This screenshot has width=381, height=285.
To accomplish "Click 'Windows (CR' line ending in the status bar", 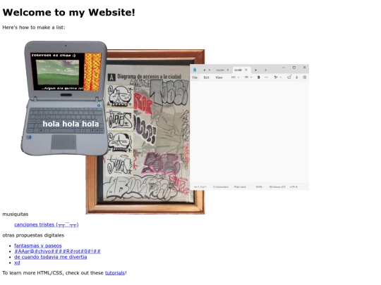I will 277,187.
